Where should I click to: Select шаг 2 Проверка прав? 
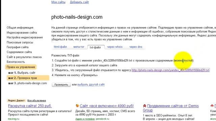click(x=28, y=78)
